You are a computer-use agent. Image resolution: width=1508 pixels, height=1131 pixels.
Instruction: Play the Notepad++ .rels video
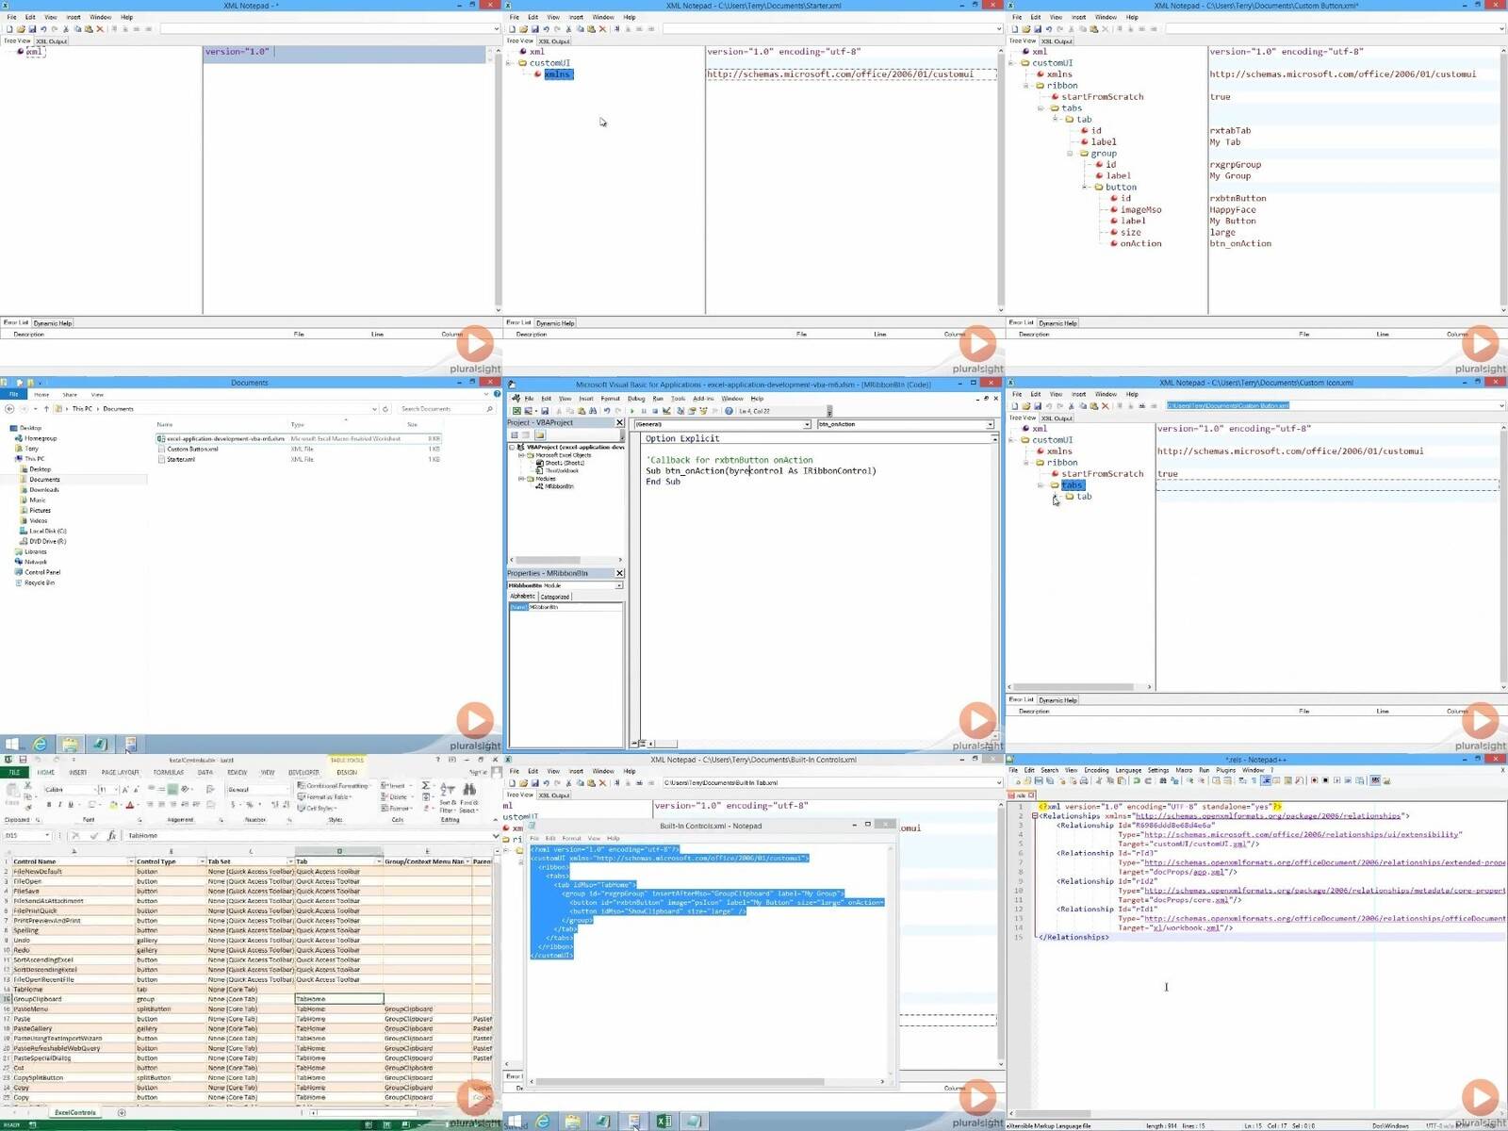[1480, 1098]
